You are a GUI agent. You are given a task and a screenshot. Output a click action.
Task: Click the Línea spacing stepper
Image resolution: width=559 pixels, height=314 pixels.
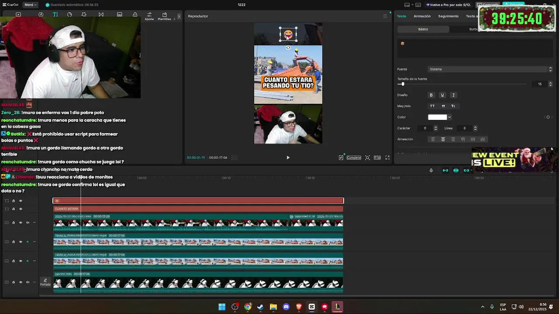pos(475,128)
